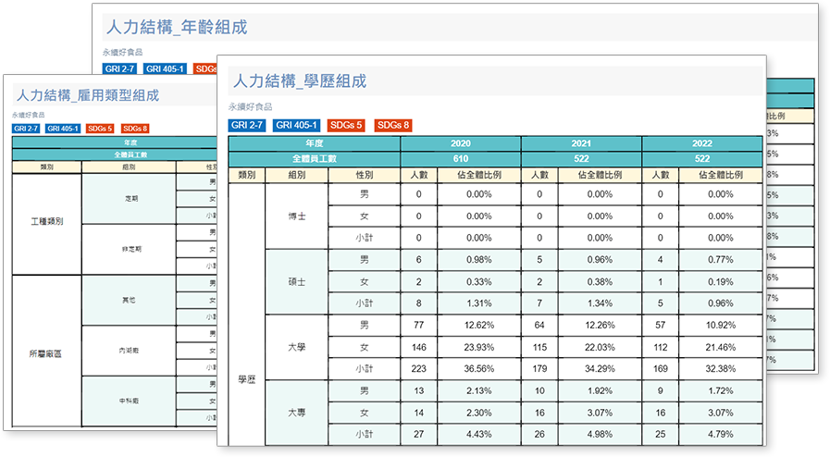Click the 碩士 group cell
The width and height of the screenshot is (830, 457).
(x=297, y=281)
